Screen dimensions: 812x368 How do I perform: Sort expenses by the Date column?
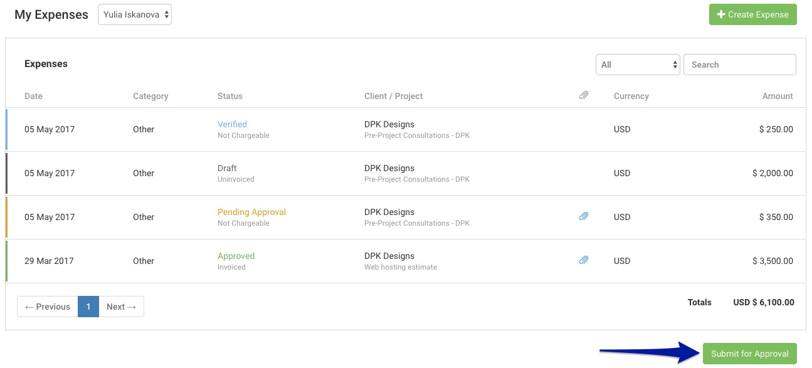33,96
